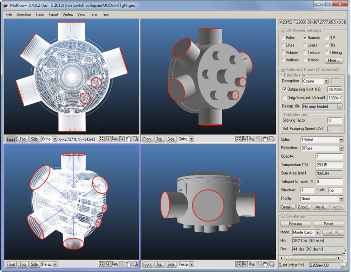The width and height of the screenshot is (351, 272).
Task: Turn on the Texture checkbox
Action: (305, 52)
